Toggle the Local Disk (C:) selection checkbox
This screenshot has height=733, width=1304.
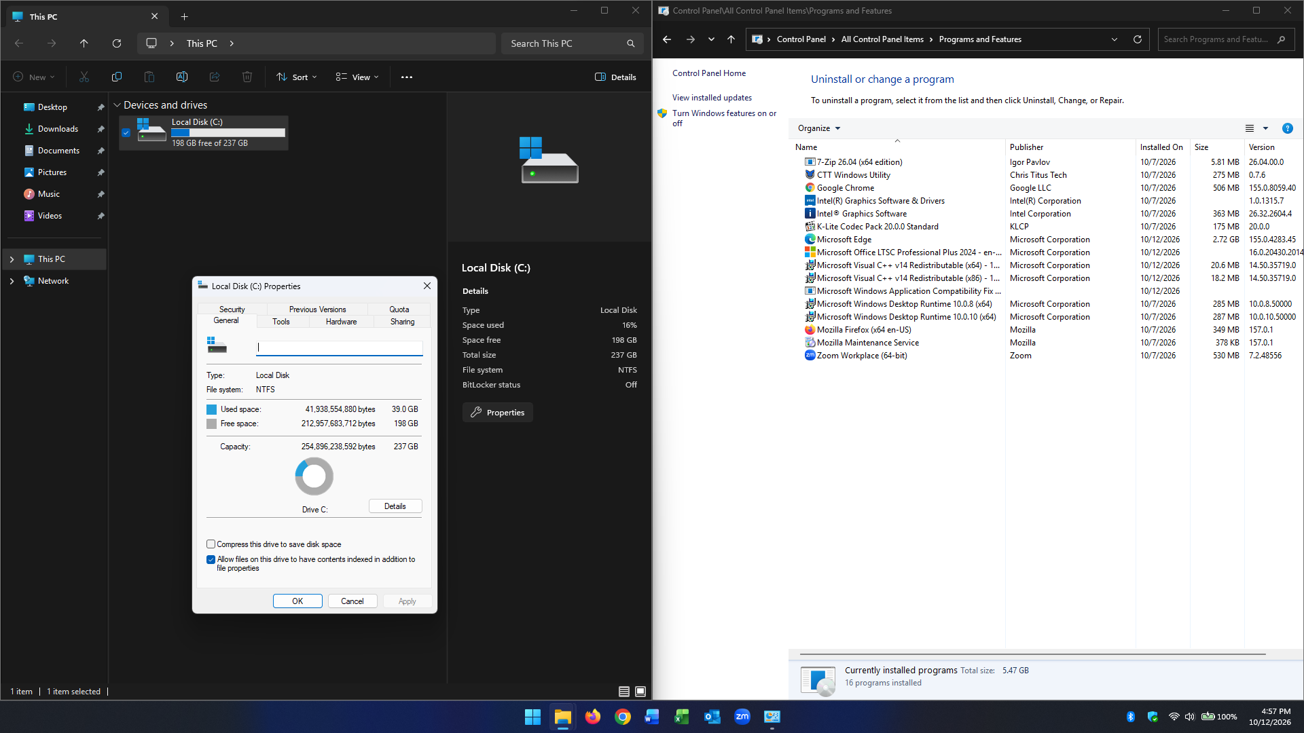click(x=126, y=133)
